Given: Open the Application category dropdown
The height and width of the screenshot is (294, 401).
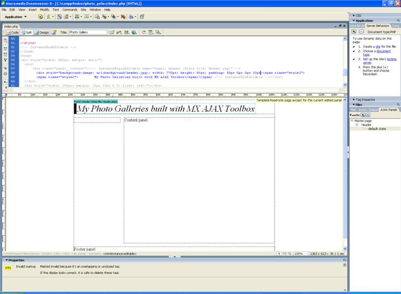Looking at the screenshot, I should coord(16,17).
